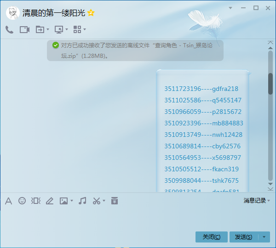Open 消息记录 message history

click(255, 201)
